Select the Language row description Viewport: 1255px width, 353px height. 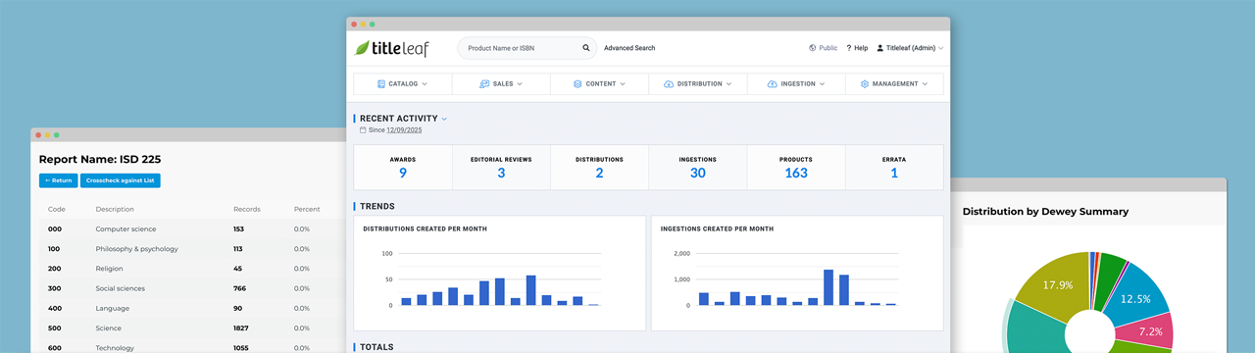tap(112, 308)
